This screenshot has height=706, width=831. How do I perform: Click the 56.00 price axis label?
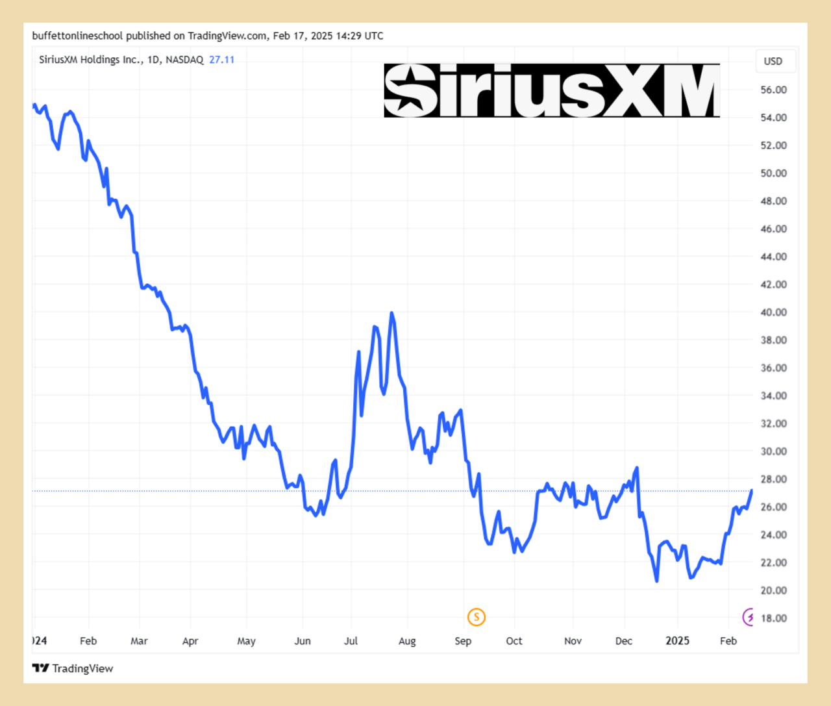tap(773, 90)
